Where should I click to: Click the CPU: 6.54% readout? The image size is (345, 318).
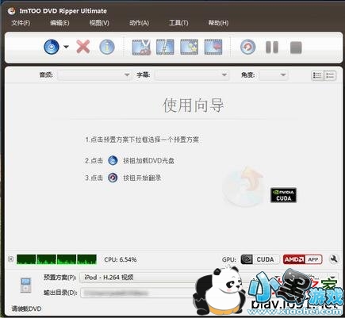coord(121,259)
